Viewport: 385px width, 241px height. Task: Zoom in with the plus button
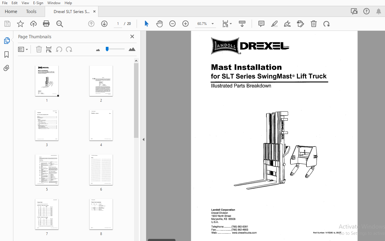186,24
